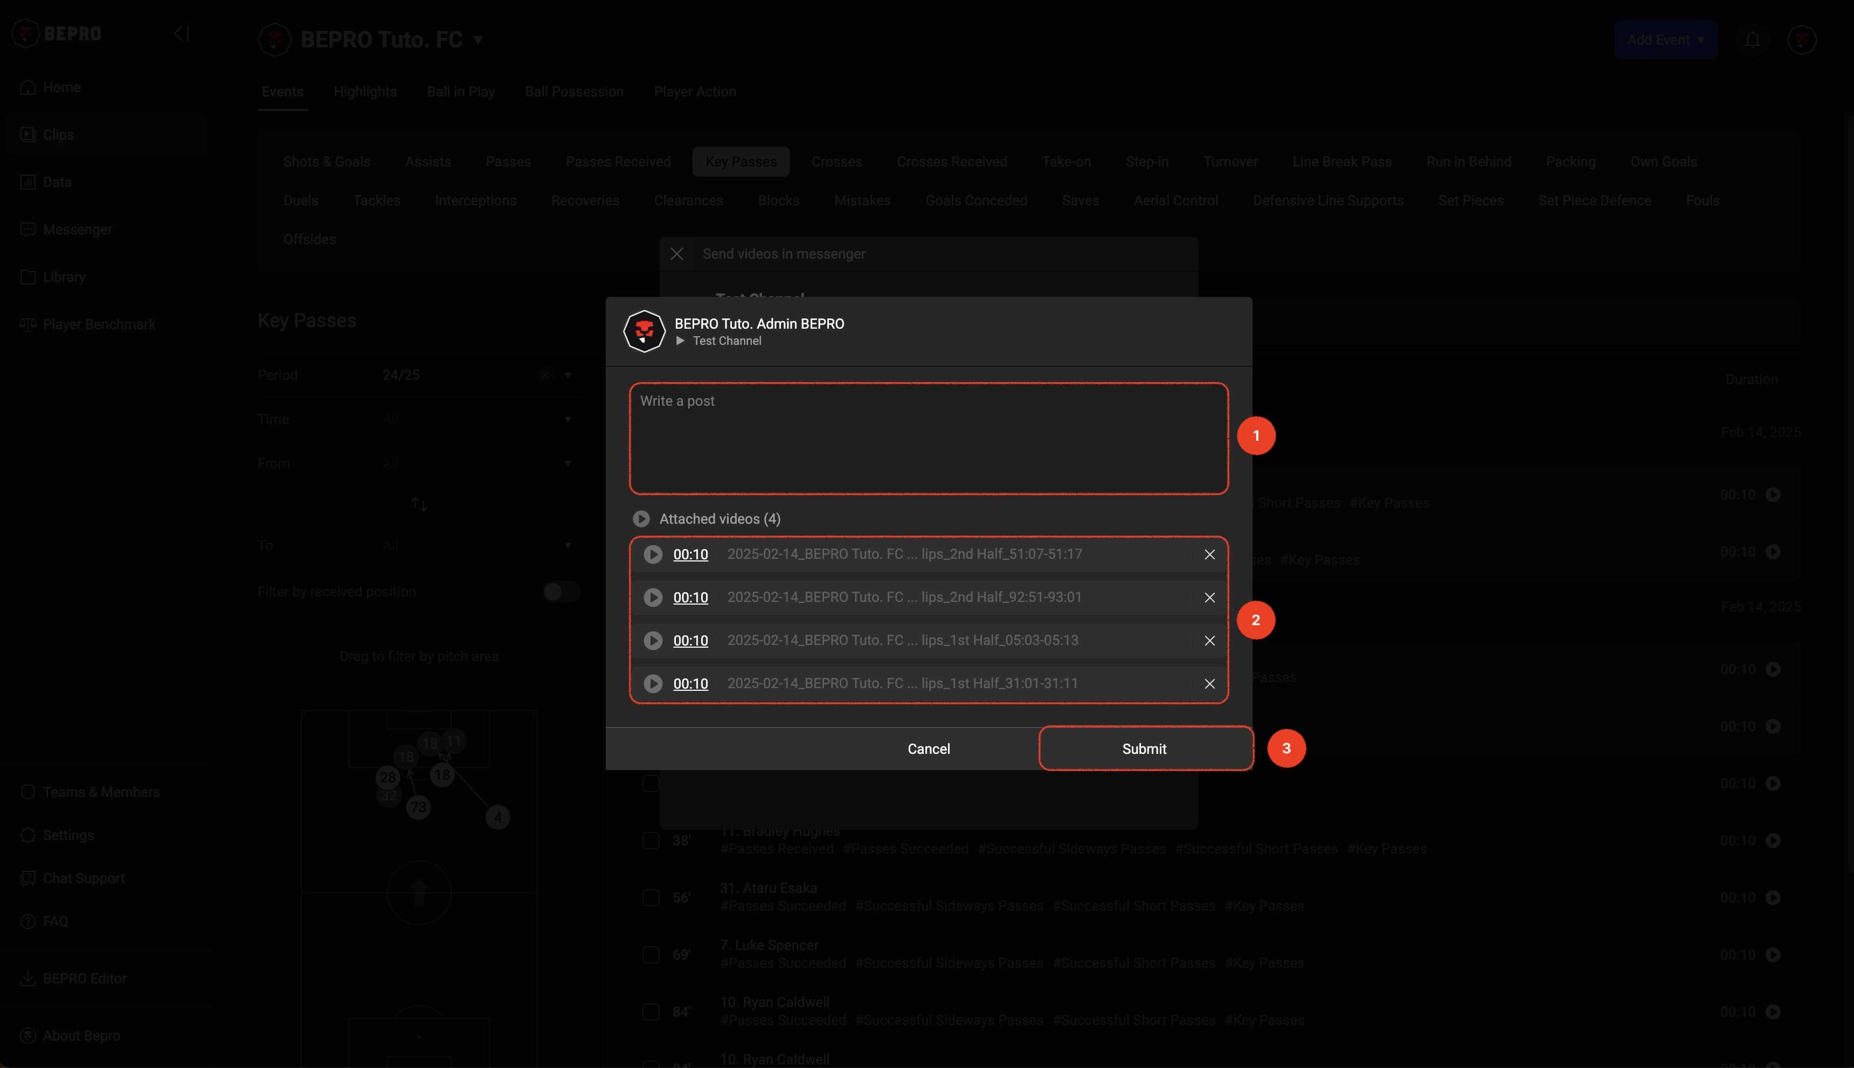This screenshot has height=1068, width=1854.
Task: Switch to the Highlights tab
Action: (x=365, y=92)
